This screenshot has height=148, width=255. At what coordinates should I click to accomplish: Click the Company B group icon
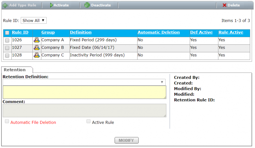[x=37, y=48]
